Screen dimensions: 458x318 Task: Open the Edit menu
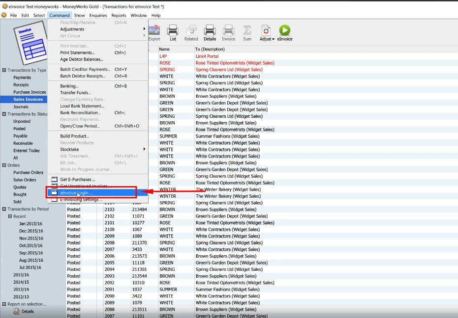25,15
